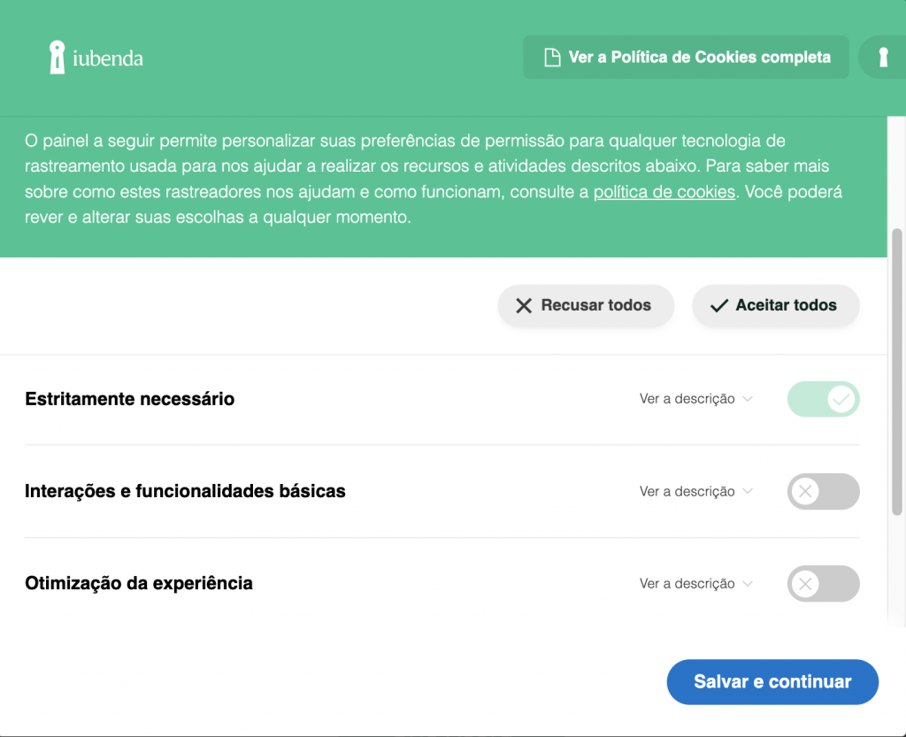Click the vertical scrollbar thumb
The image size is (906, 737).
(896, 372)
